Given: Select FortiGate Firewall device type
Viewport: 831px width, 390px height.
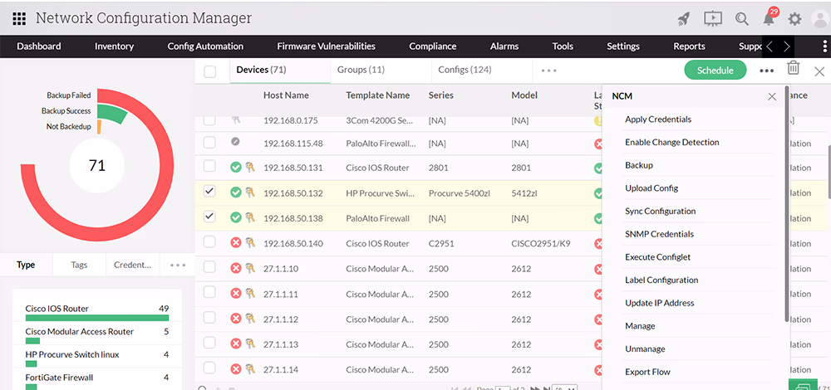Looking at the screenshot, I should click(97, 381).
